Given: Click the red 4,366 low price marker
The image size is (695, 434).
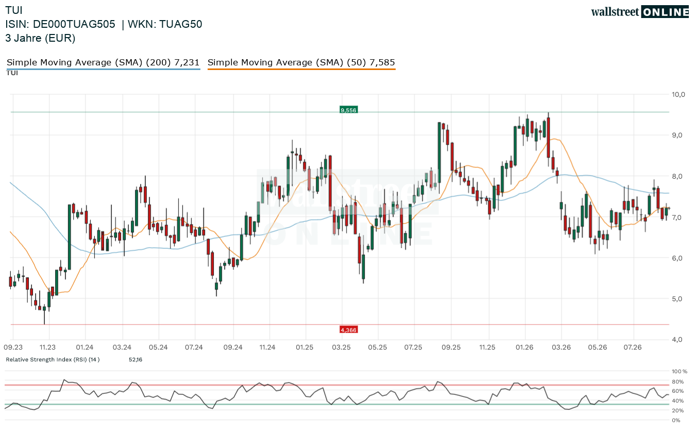Looking at the screenshot, I should 348,329.
